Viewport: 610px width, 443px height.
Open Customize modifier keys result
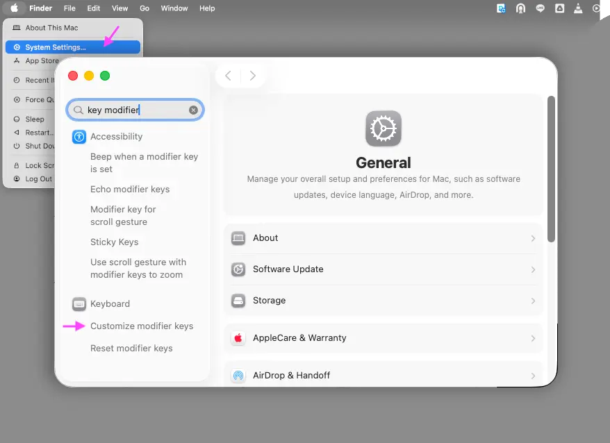142,326
